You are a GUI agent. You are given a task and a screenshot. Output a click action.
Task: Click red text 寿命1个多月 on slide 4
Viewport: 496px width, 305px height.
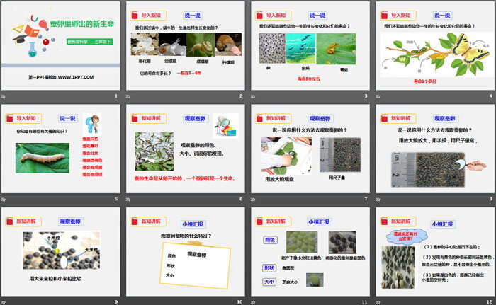(425, 81)
